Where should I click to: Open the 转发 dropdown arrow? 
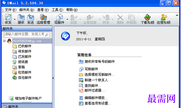[x=113, y=19]
